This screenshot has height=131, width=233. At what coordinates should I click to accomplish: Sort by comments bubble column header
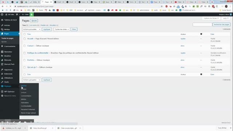(x=201, y=34)
